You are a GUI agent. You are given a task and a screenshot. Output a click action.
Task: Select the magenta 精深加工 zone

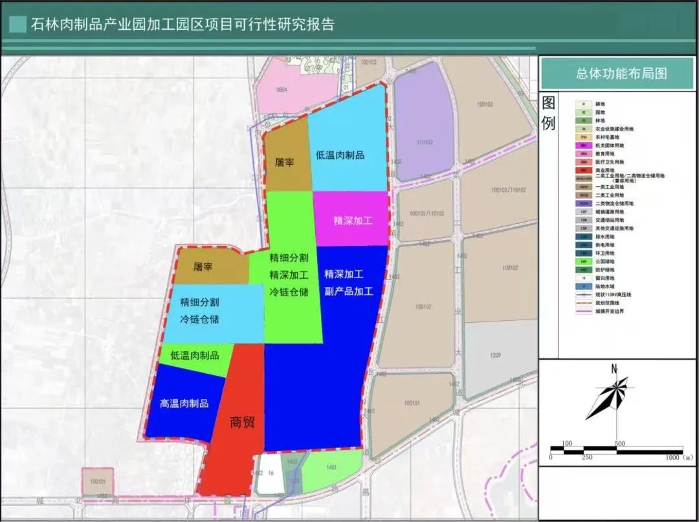point(353,220)
